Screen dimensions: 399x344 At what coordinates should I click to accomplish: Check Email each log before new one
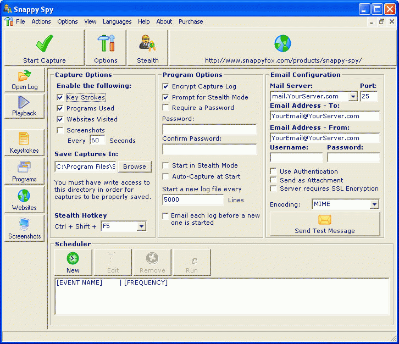(165, 216)
